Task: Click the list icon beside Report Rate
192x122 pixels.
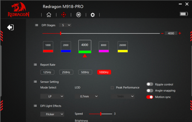Action: [x=35, y=65]
